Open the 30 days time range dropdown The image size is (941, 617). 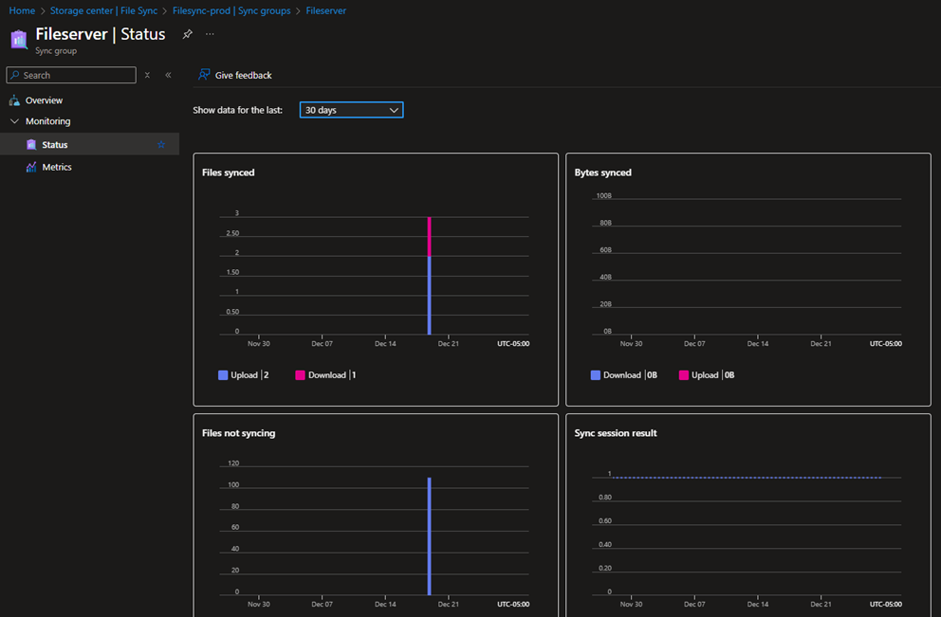351,110
